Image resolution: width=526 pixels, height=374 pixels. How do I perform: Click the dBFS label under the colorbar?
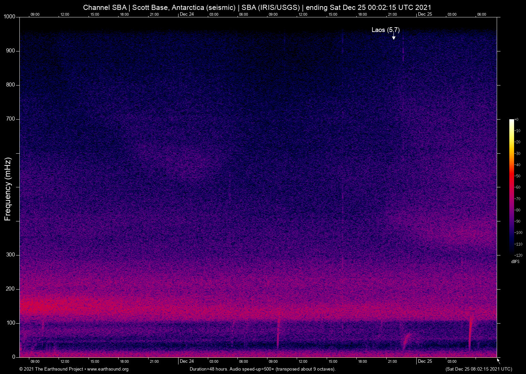(515, 262)
